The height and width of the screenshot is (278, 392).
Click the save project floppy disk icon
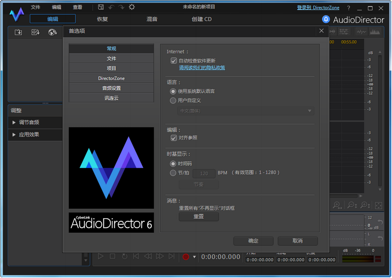click(101, 7)
